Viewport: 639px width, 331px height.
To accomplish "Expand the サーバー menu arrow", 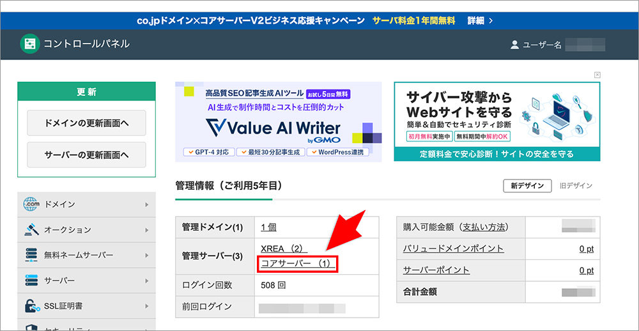I will (147, 281).
